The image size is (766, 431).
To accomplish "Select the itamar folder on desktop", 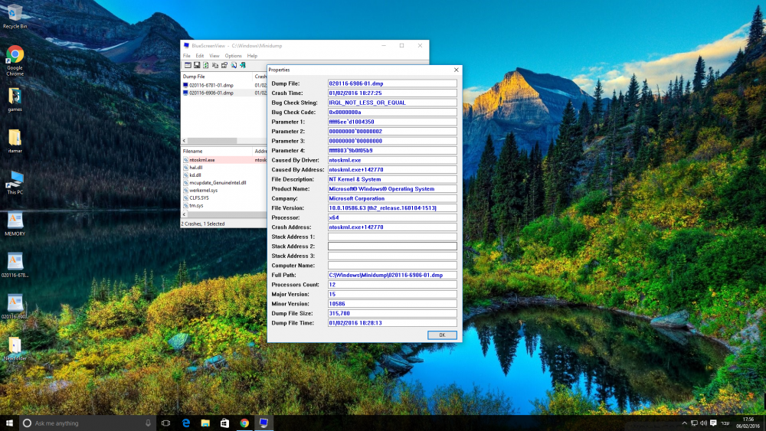I will [15, 141].
